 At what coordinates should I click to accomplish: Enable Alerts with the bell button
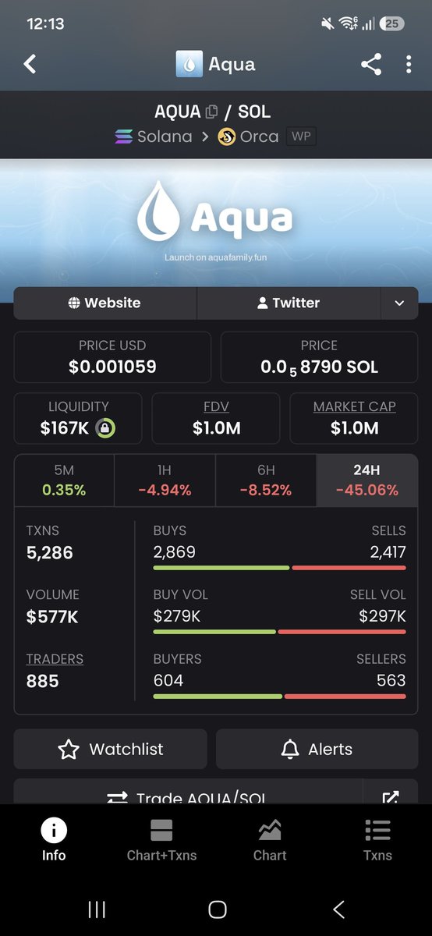click(x=317, y=750)
